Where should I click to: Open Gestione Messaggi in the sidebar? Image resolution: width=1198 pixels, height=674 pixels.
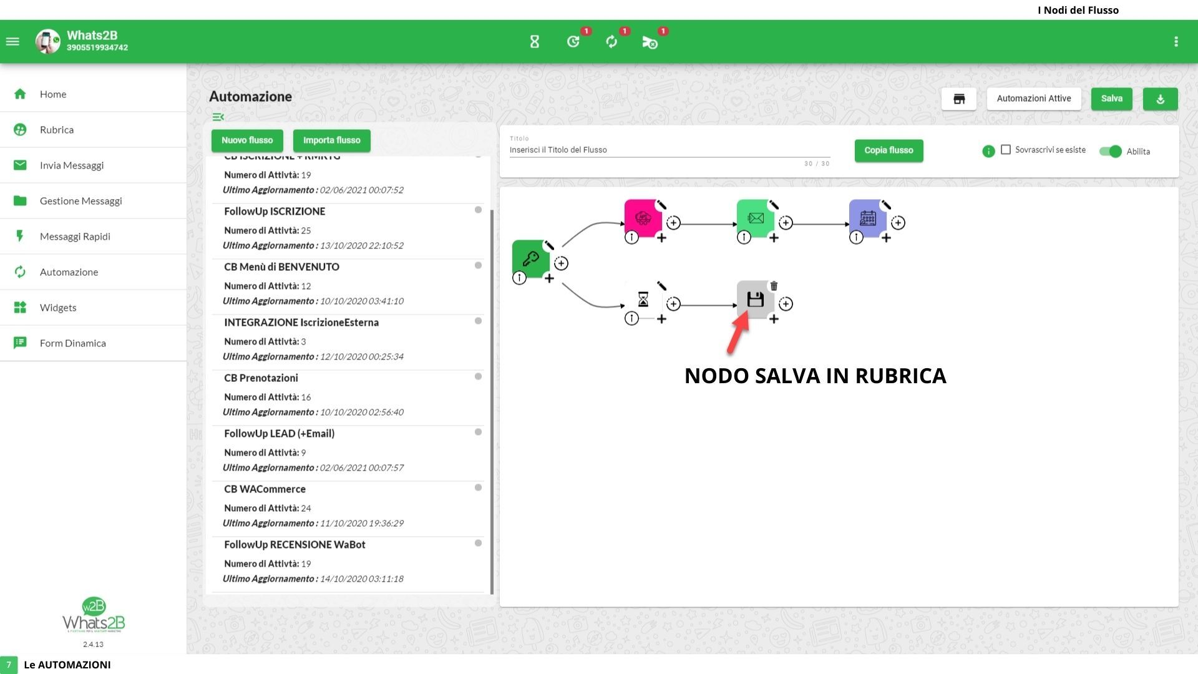pos(94,201)
